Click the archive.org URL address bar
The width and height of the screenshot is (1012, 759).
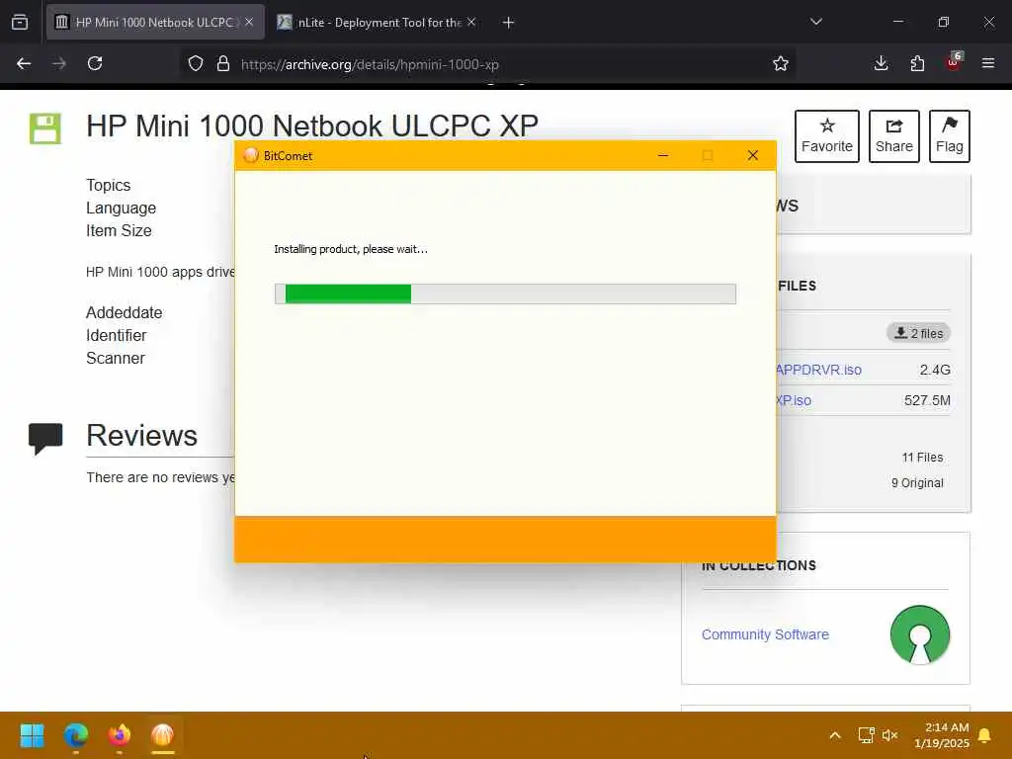(x=490, y=64)
